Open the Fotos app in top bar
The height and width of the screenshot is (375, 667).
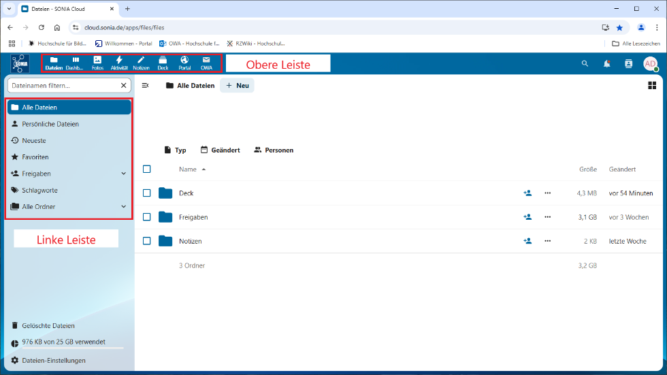point(97,63)
